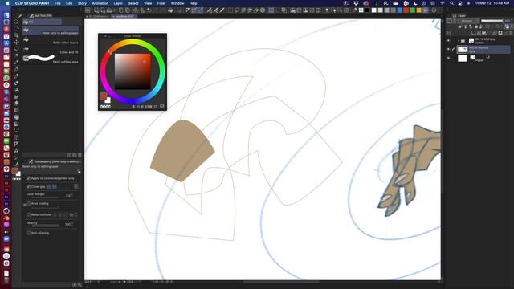Select the Move layer tool
This screenshot has width=514, height=289.
click(16, 43)
